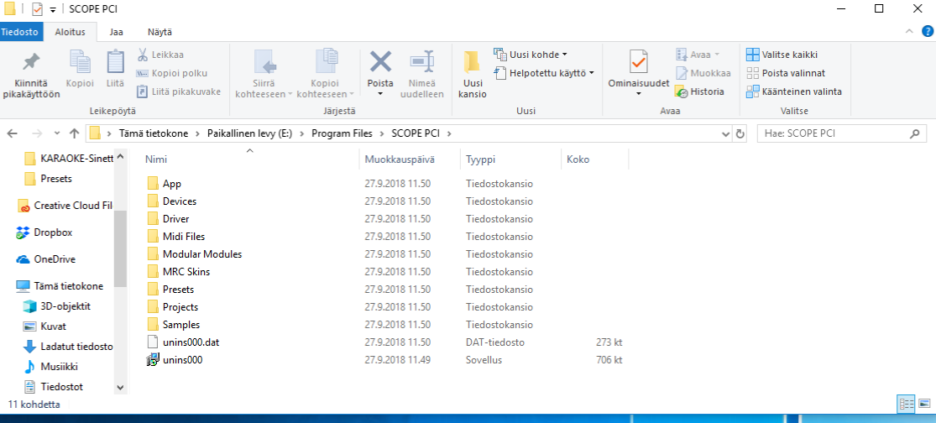Screen dimensions: 936x423
Task: Click the up arrow navigation button
Action: tap(74, 133)
